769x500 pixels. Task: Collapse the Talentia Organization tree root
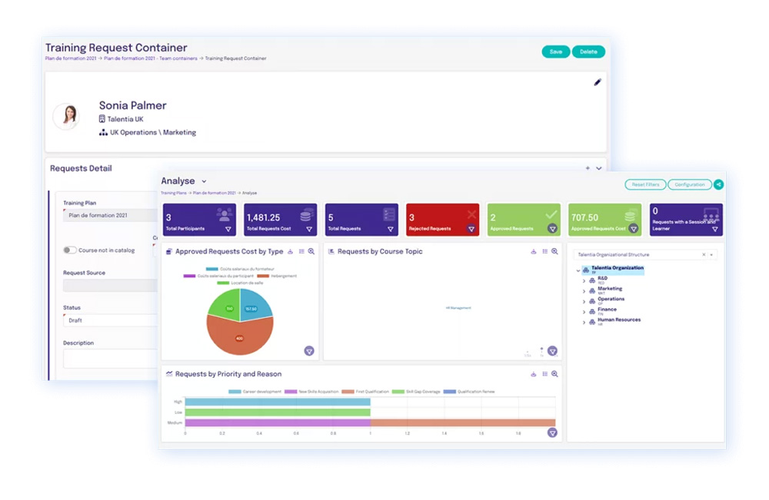[578, 270]
